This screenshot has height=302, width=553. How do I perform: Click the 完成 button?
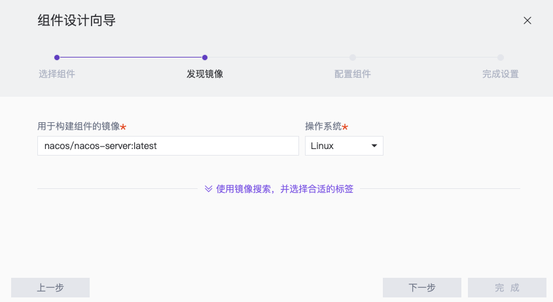[507, 288]
